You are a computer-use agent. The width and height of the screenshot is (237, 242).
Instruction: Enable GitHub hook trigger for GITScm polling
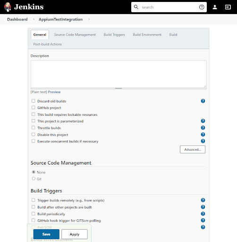point(33,220)
